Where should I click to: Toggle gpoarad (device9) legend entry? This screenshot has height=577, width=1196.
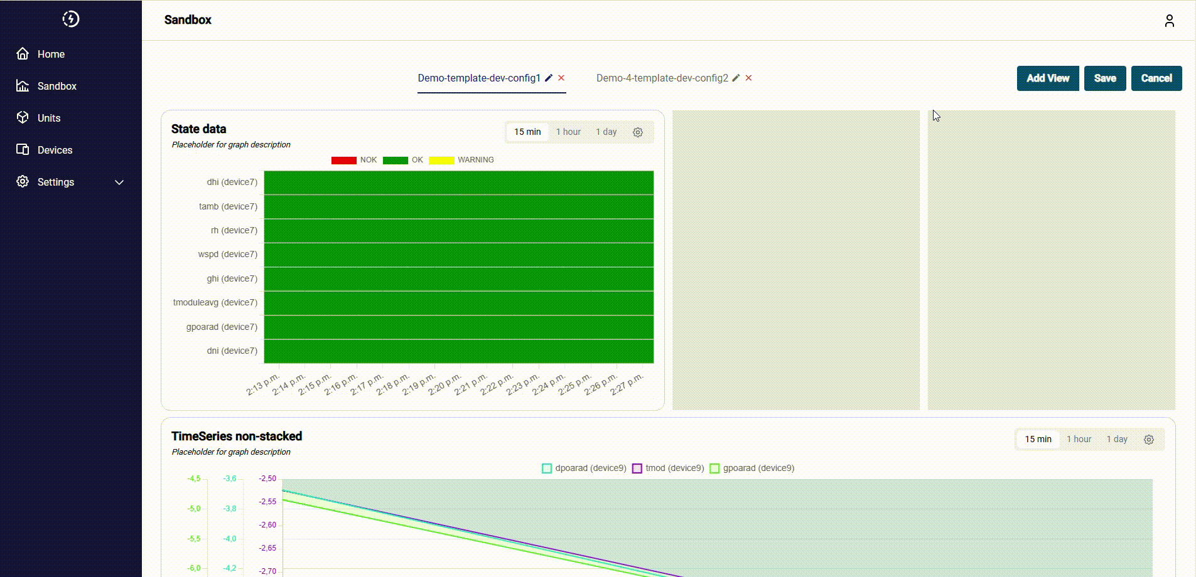pyautogui.click(x=752, y=468)
